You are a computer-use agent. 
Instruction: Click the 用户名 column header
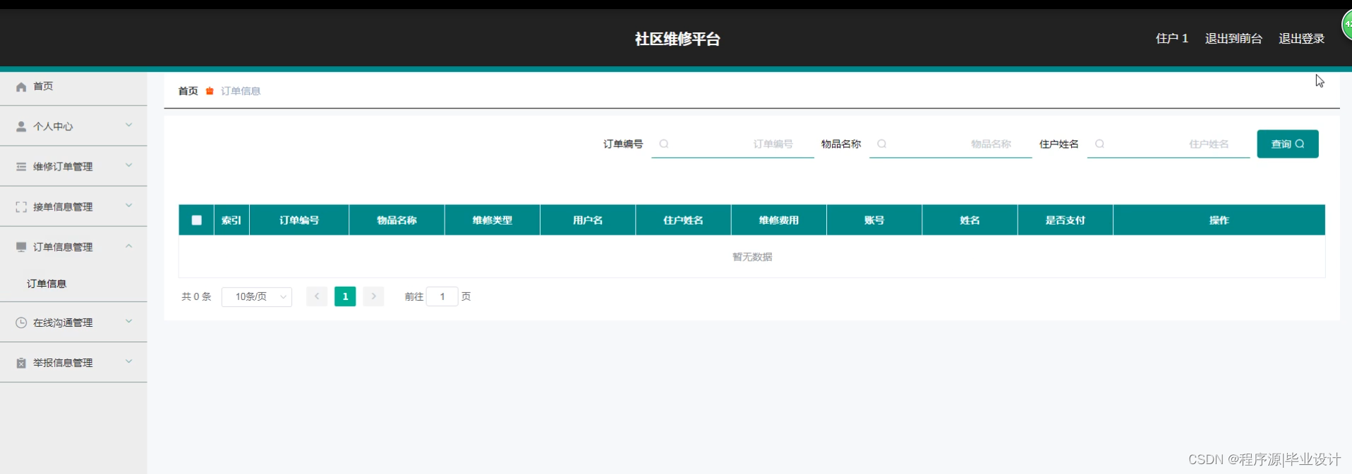click(x=588, y=220)
